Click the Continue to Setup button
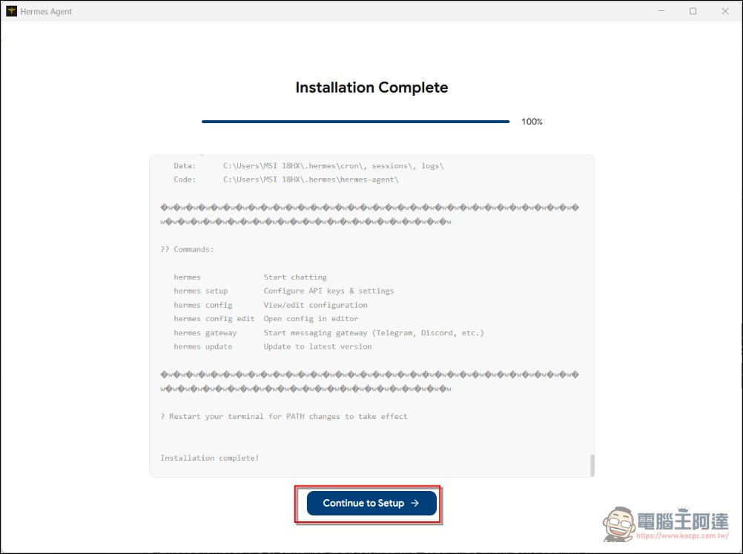 (x=371, y=503)
